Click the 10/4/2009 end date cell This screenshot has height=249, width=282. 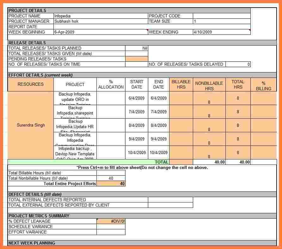click(x=158, y=153)
